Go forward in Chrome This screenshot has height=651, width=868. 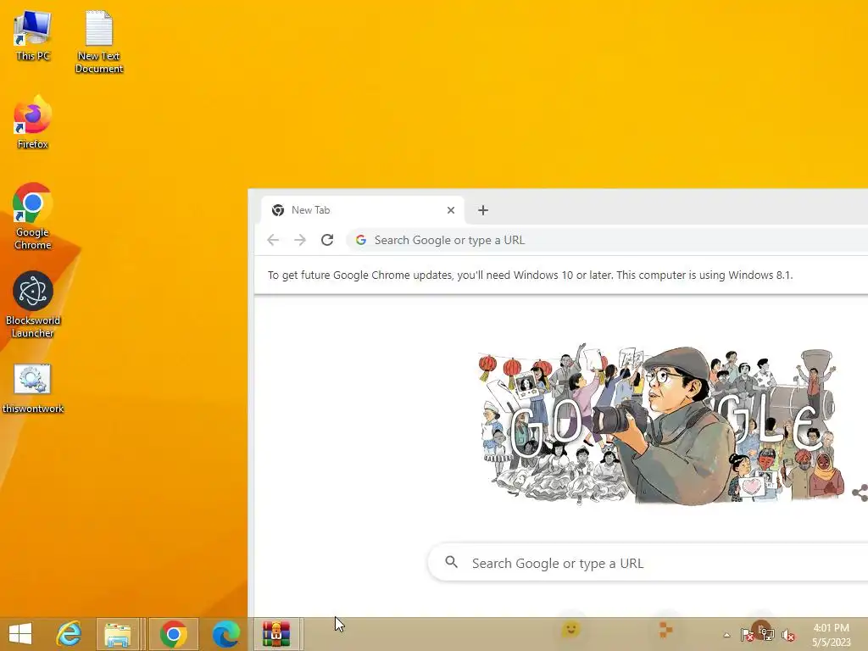300,240
